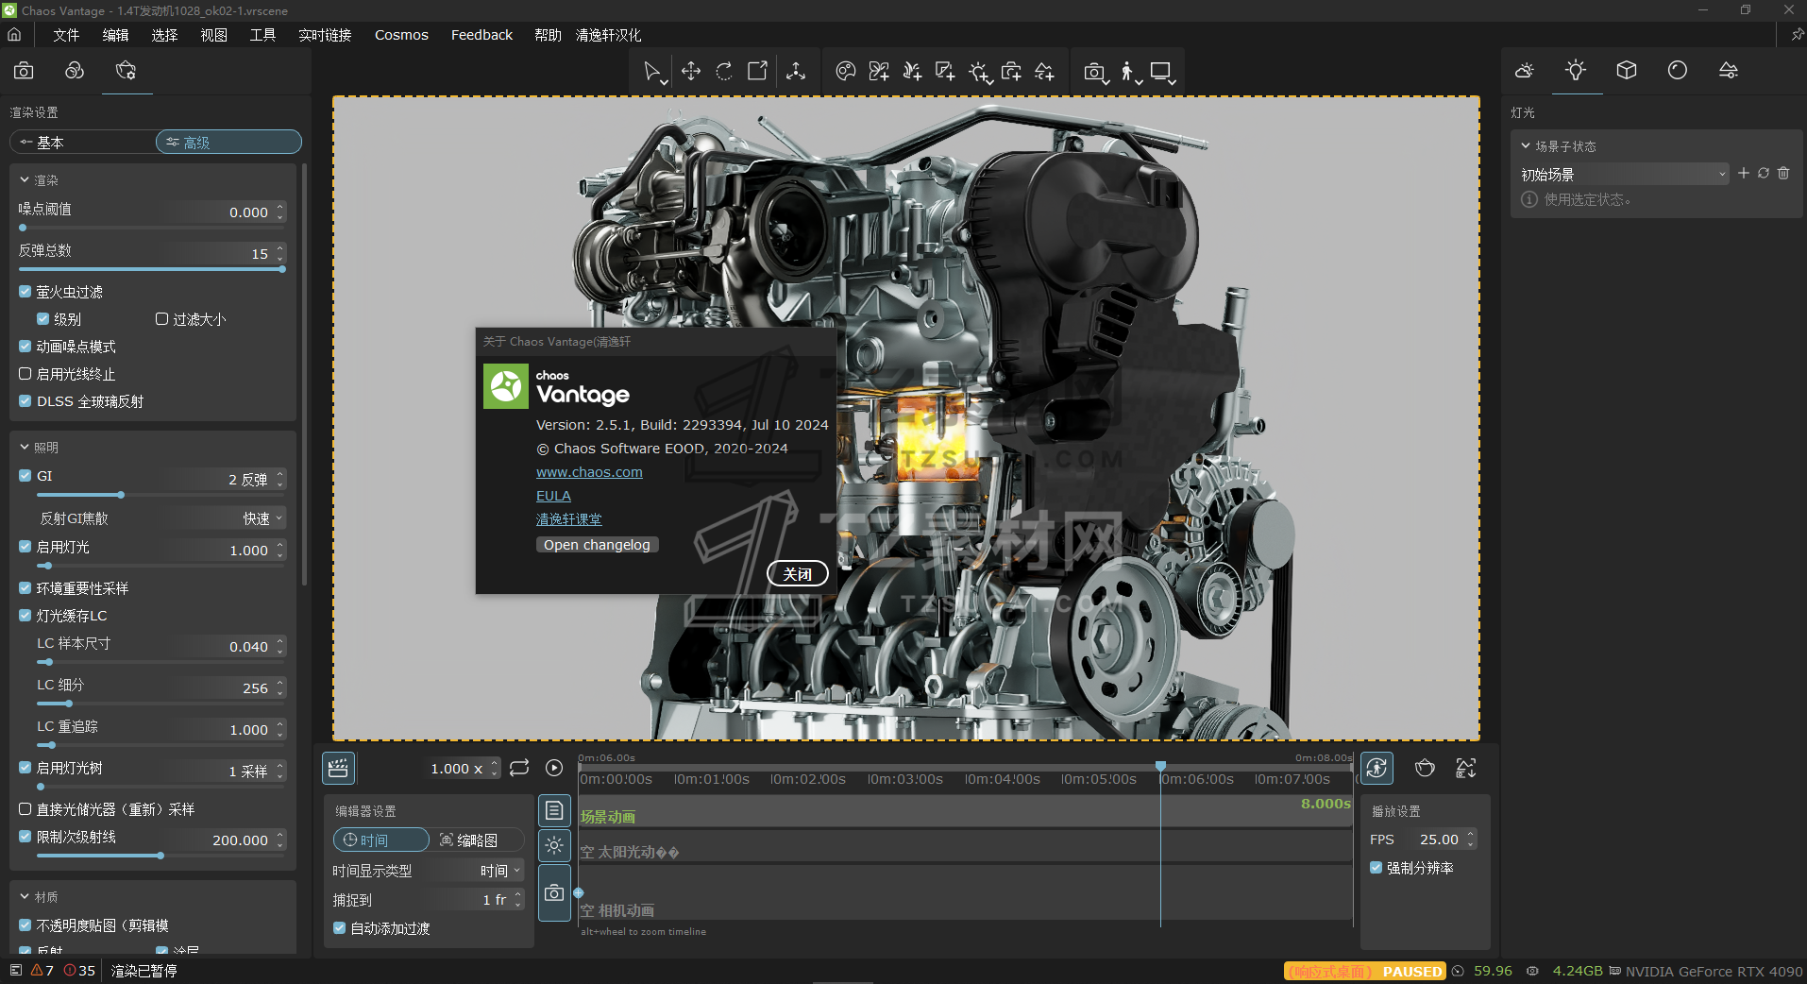
Task: Activate the rotate transform tool
Action: pos(724,72)
